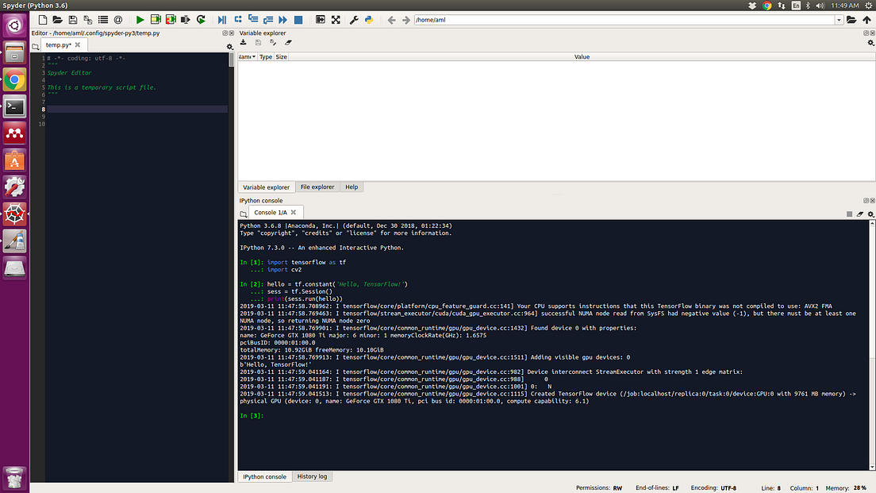Clear console variables with eraser icon
Image resolution: width=876 pixels, height=493 pixels.
(860, 214)
